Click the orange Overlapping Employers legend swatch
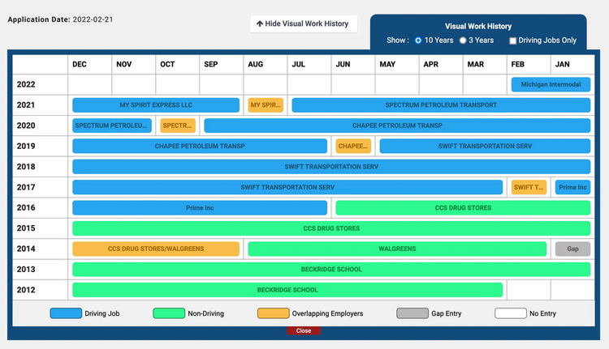The height and width of the screenshot is (349, 609). [274, 313]
